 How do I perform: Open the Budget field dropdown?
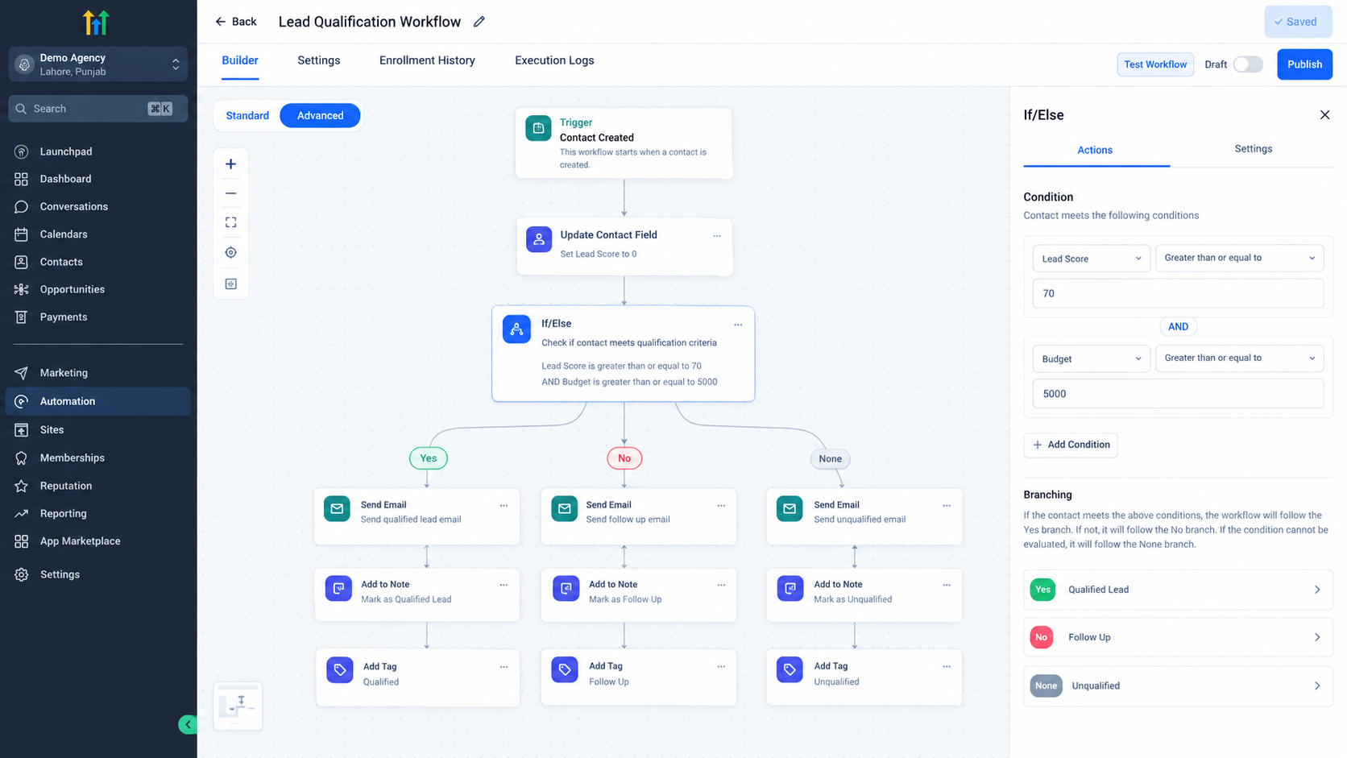(x=1091, y=358)
